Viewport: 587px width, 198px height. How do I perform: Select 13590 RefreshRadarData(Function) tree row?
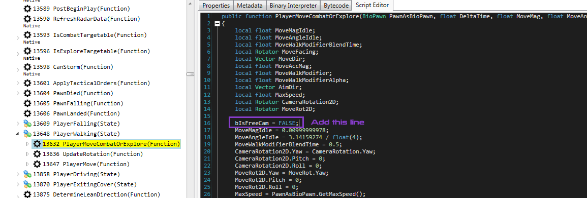86,19
